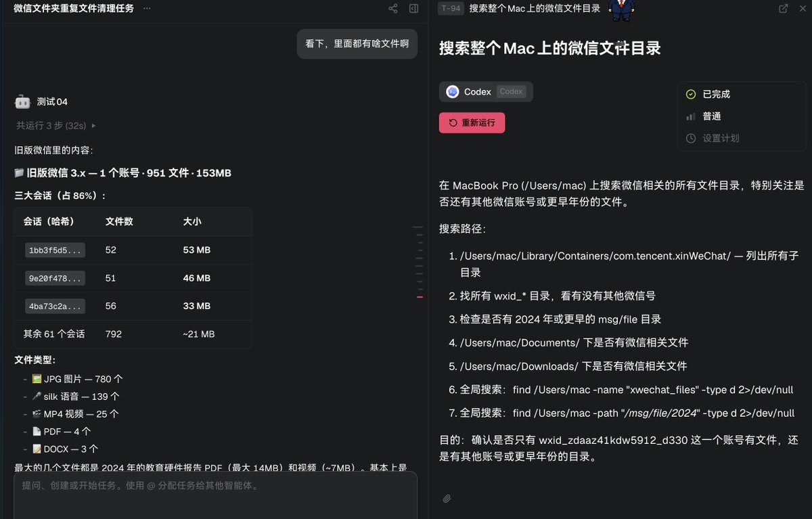Image resolution: width=812 pixels, height=519 pixels.
Task: Click the priority bars icon beside 普通
Action: pyautogui.click(x=691, y=116)
